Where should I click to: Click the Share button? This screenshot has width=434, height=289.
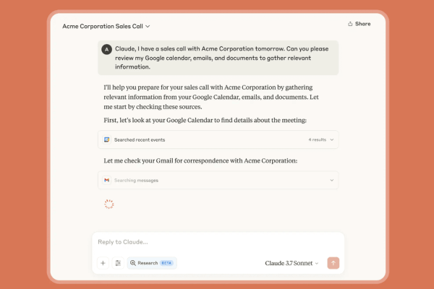click(x=359, y=24)
